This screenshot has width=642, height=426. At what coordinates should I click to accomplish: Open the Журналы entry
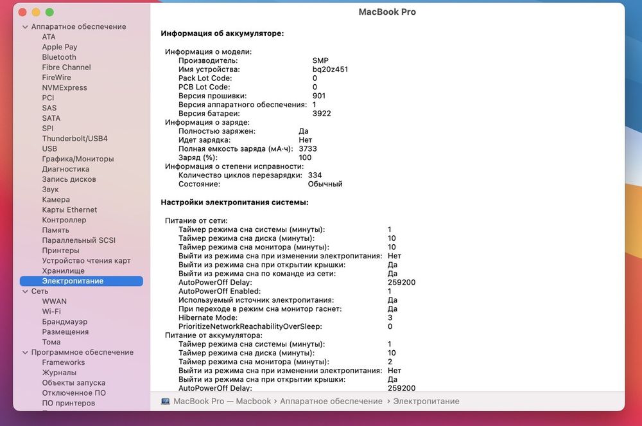[x=59, y=373]
